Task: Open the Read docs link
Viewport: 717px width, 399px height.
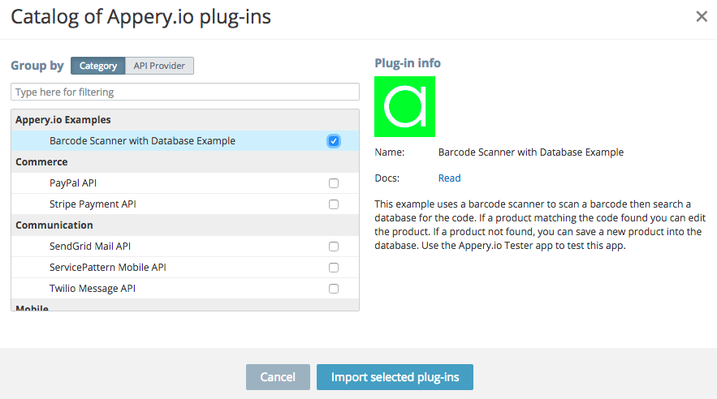Action: 449,178
